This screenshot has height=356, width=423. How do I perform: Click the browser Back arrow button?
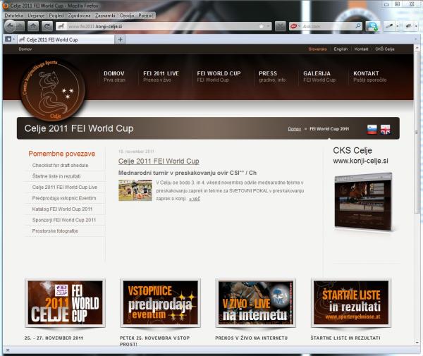11,26
